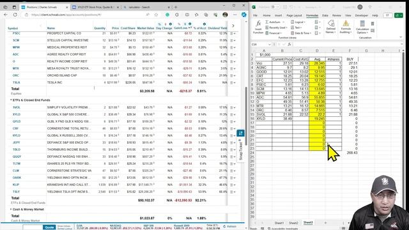Screen dimensions: 409x230
Task: Switch to Sheet2 tab
Action: [x=293, y=223]
